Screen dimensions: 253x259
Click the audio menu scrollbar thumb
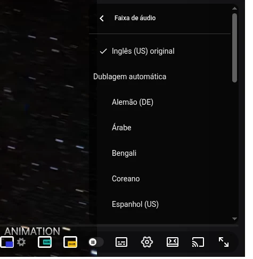coord(234,48)
